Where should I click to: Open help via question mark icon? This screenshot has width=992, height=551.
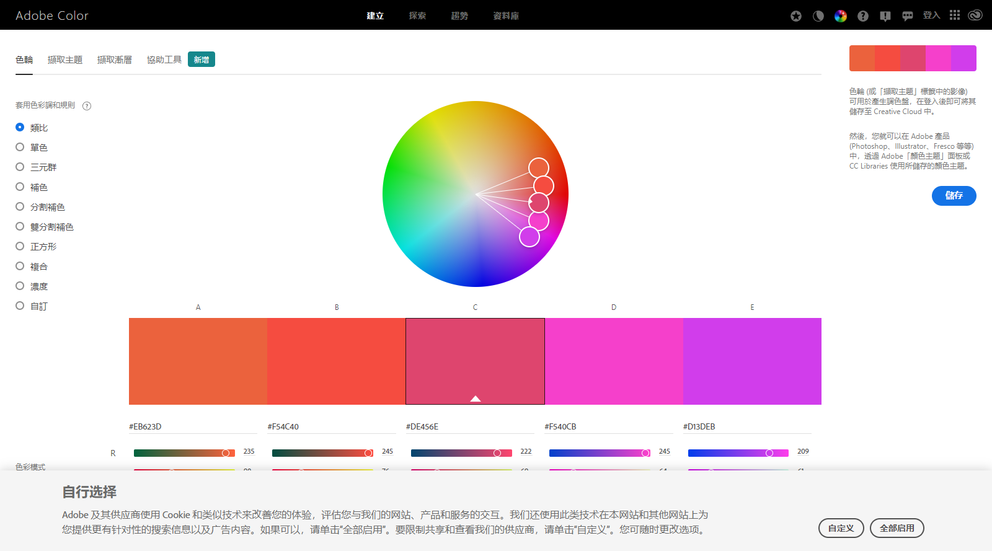coord(863,16)
